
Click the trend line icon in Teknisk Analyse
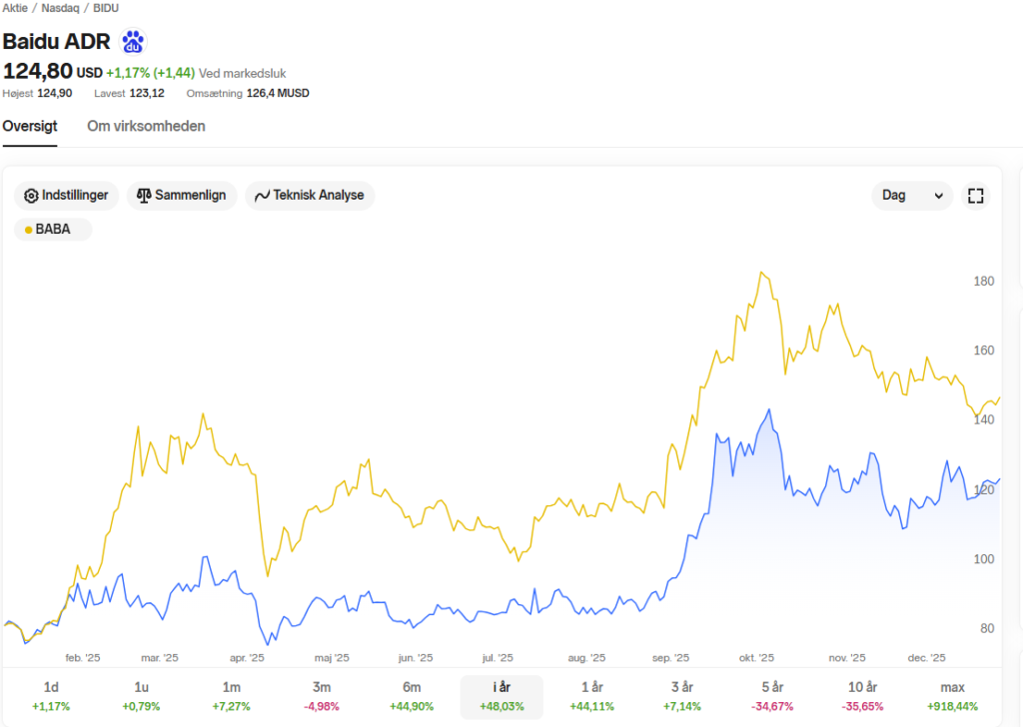263,196
